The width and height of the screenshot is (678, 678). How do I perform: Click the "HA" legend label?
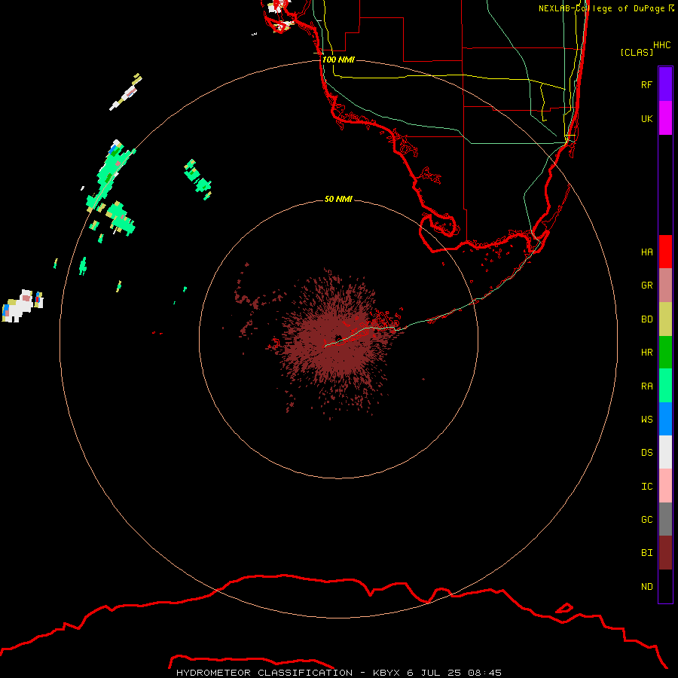tap(646, 252)
